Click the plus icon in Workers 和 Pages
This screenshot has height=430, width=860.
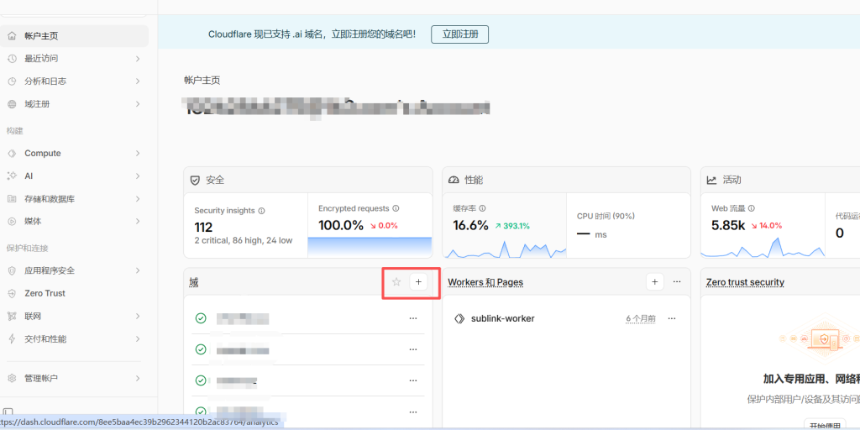(x=655, y=282)
